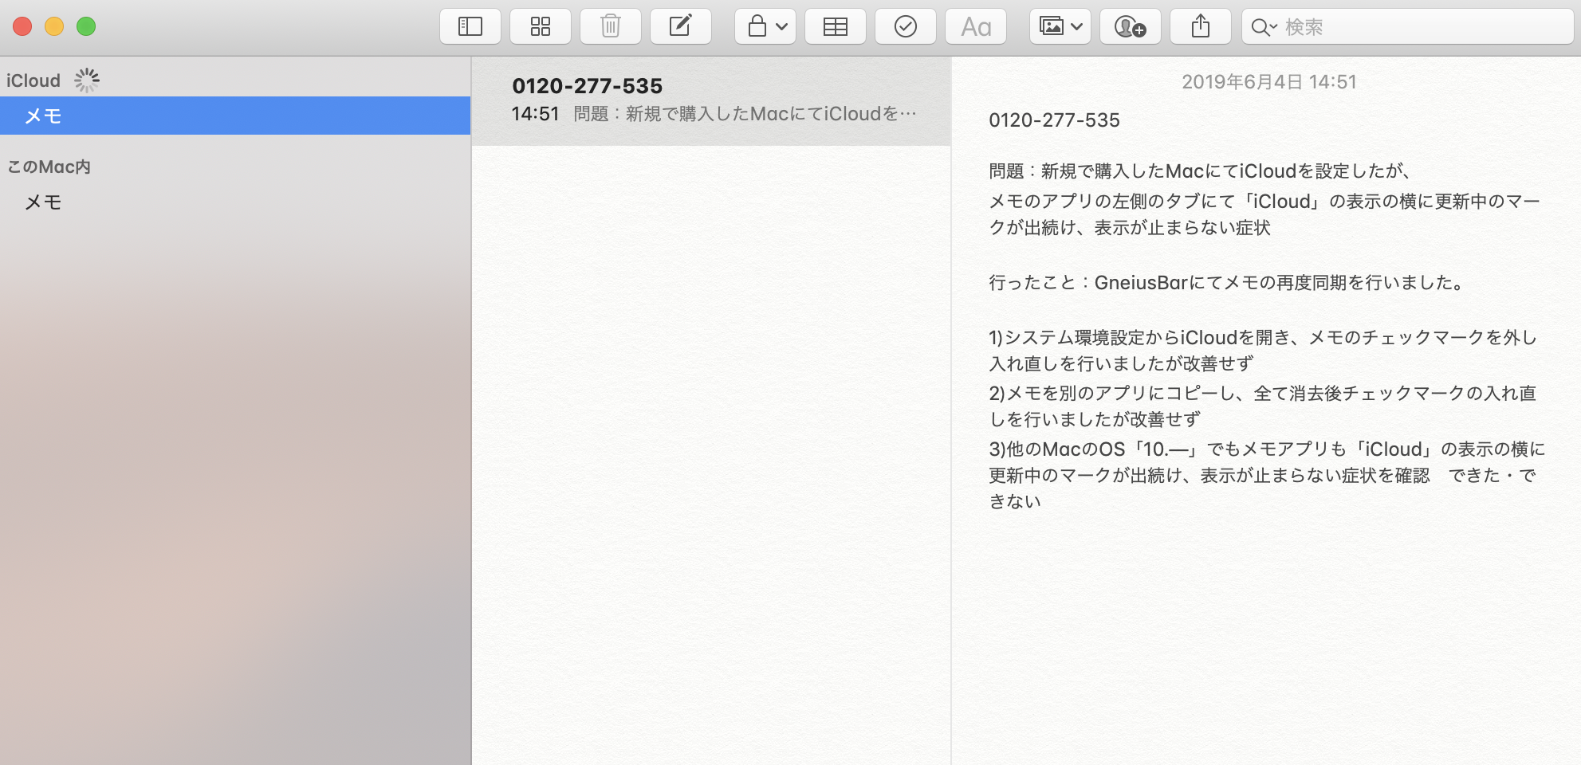Click the step 1)システム環境設定 line
Screen dimensions: 1581x765
(1263, 351)
